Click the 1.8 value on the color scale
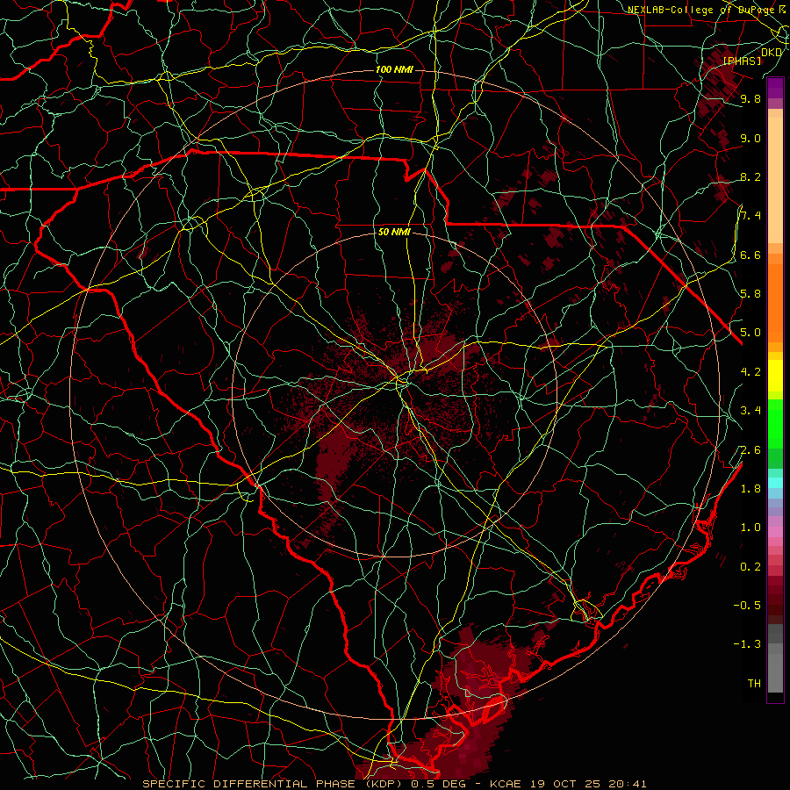This screenshot has width=790, height=790. (750, 489)
